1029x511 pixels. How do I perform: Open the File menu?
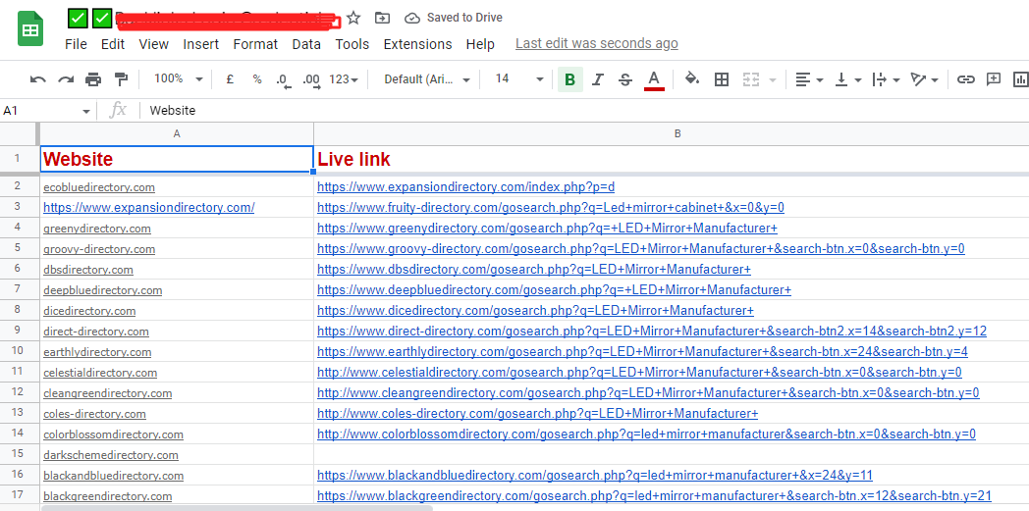77,44
